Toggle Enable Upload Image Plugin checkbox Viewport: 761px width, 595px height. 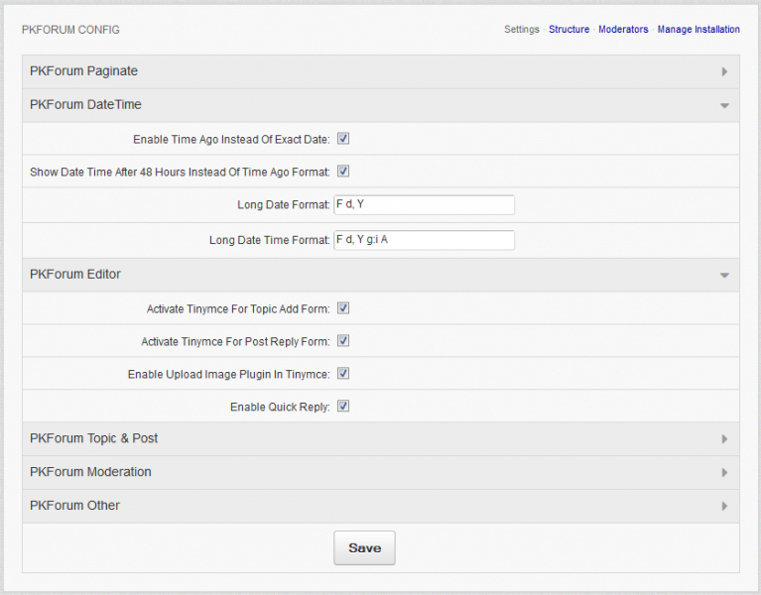point(343,374)
